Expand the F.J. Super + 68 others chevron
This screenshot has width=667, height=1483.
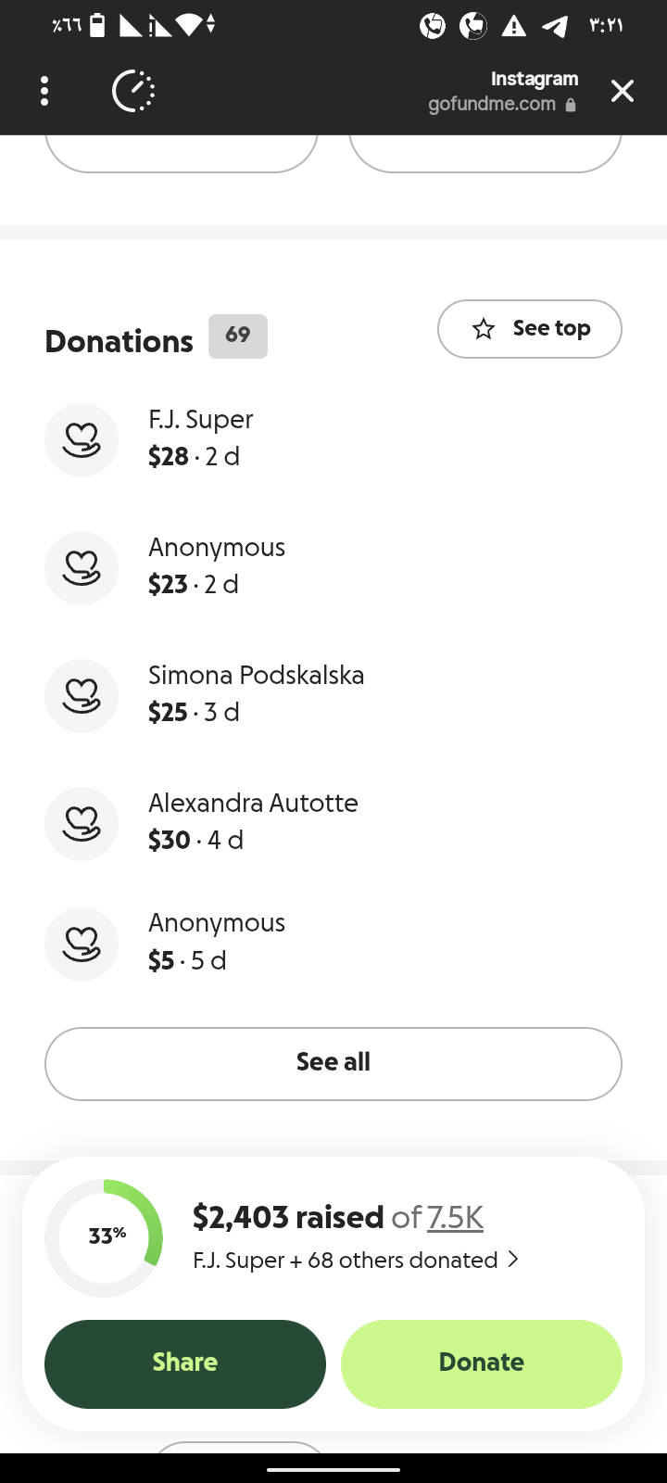tap(513, 1260)
